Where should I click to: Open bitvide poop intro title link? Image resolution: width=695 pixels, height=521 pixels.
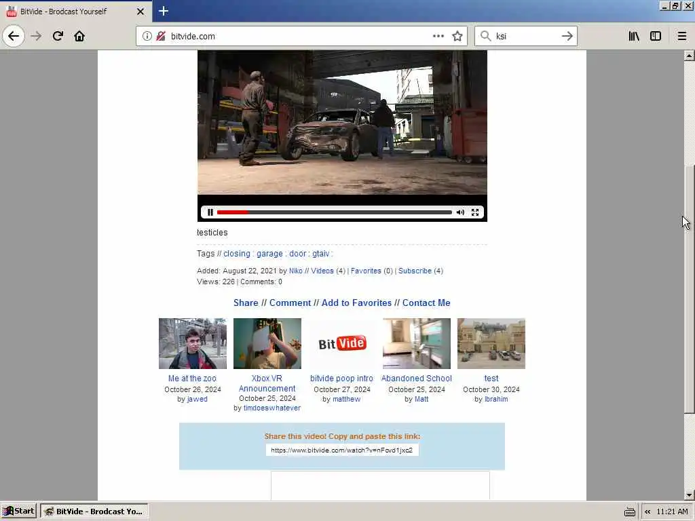(x=342, y=379)
